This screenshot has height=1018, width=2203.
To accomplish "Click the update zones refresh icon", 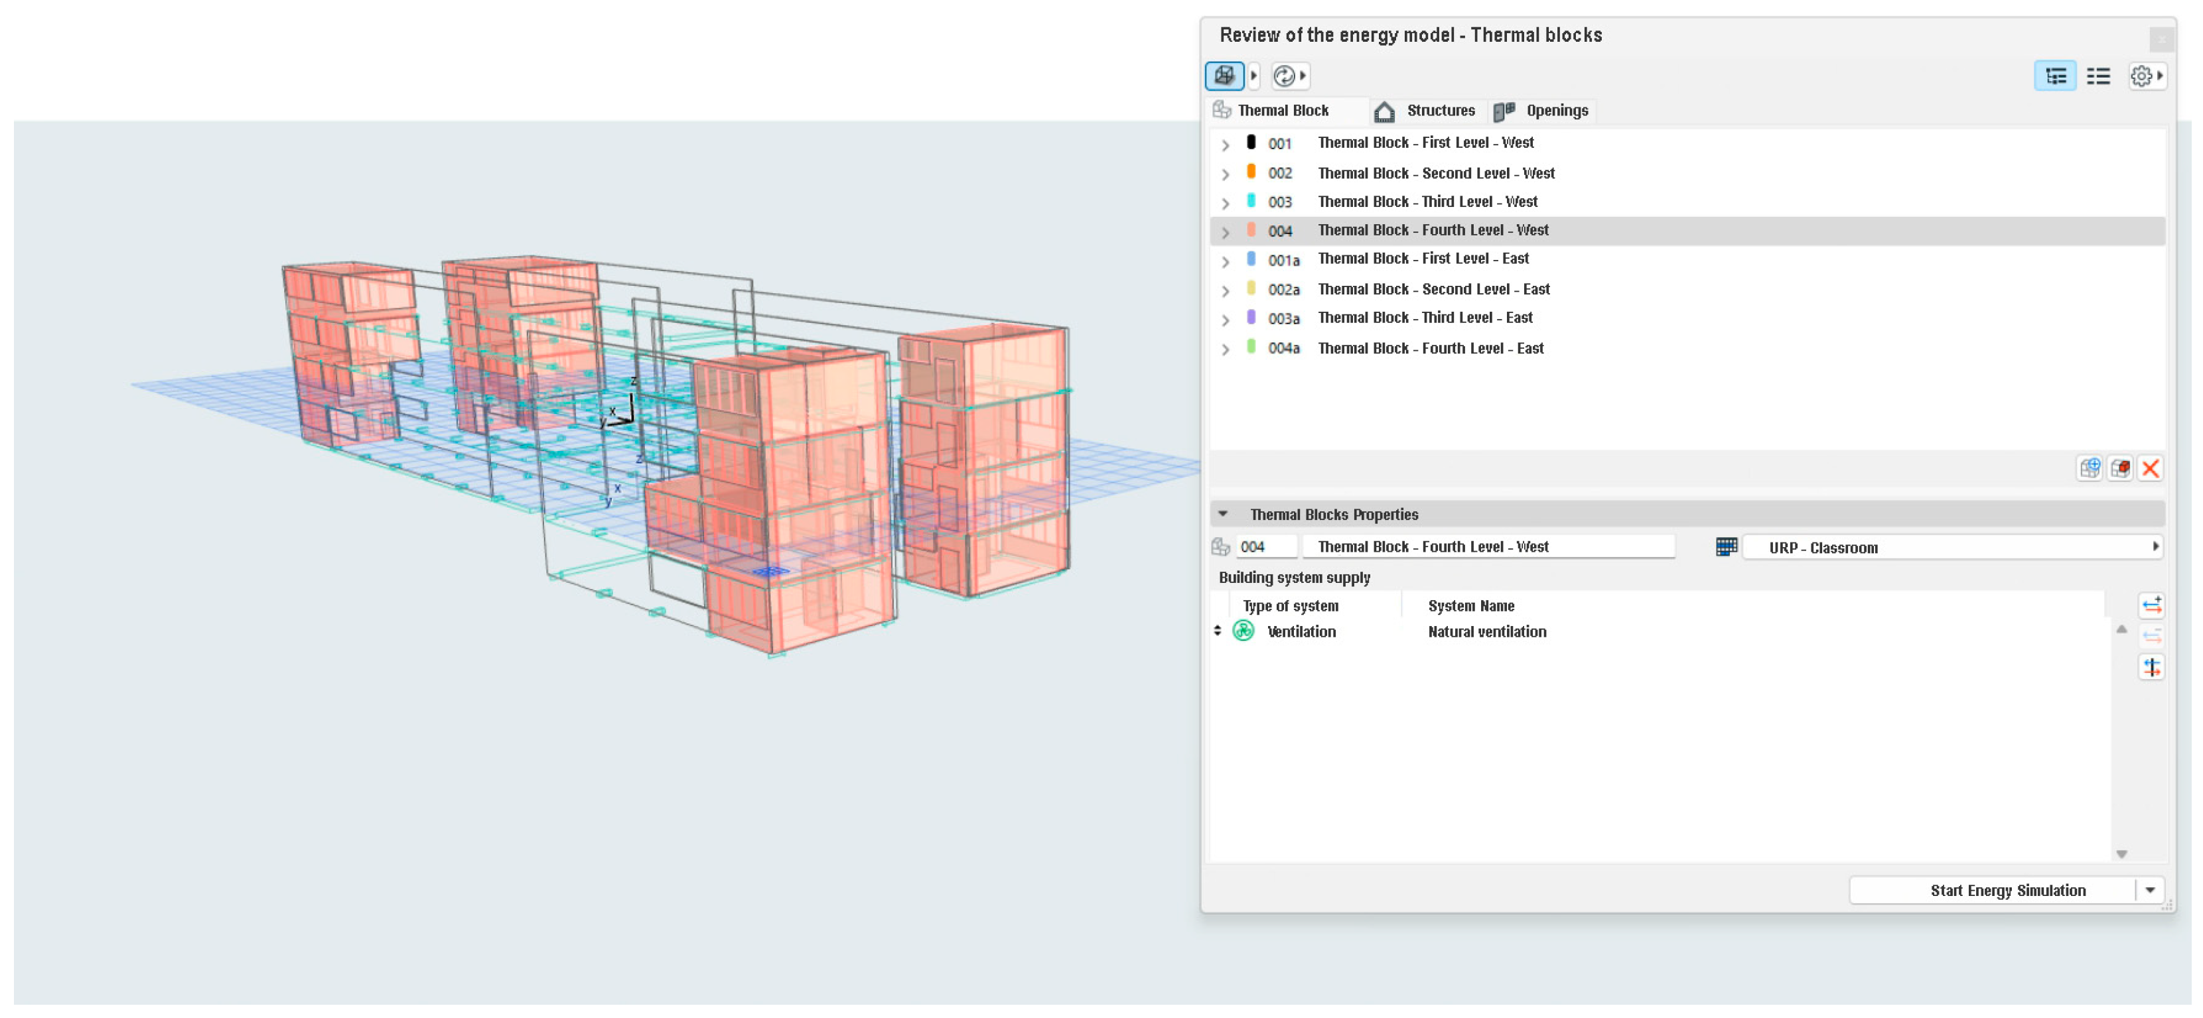I will (1284, 76).
